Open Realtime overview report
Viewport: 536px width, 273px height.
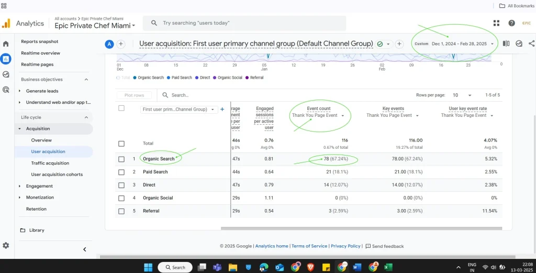coord(40,53)
